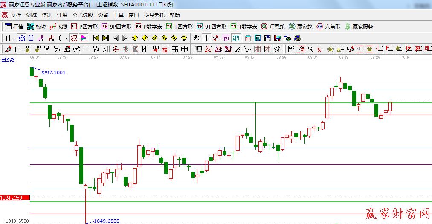Toggle the crosshair cursor button
Viewport: 432px width, 224px height.
tap(206, 38)
